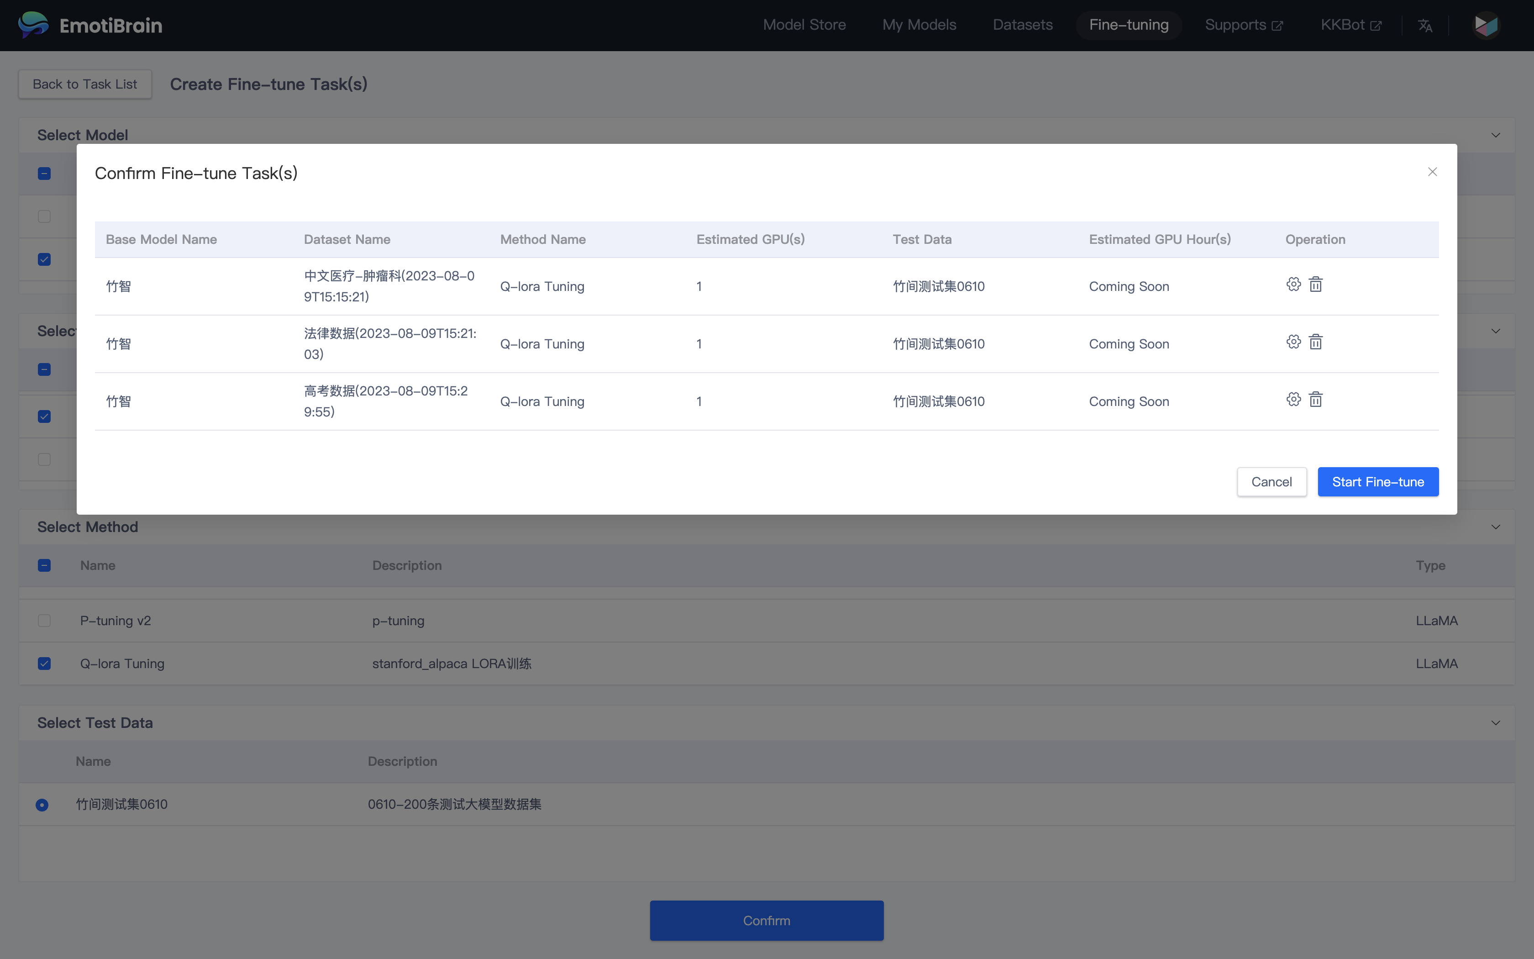Close the Confirm Fine-tune dialog
This screenshot has height=959, width=1534.
click(1432, 172)
